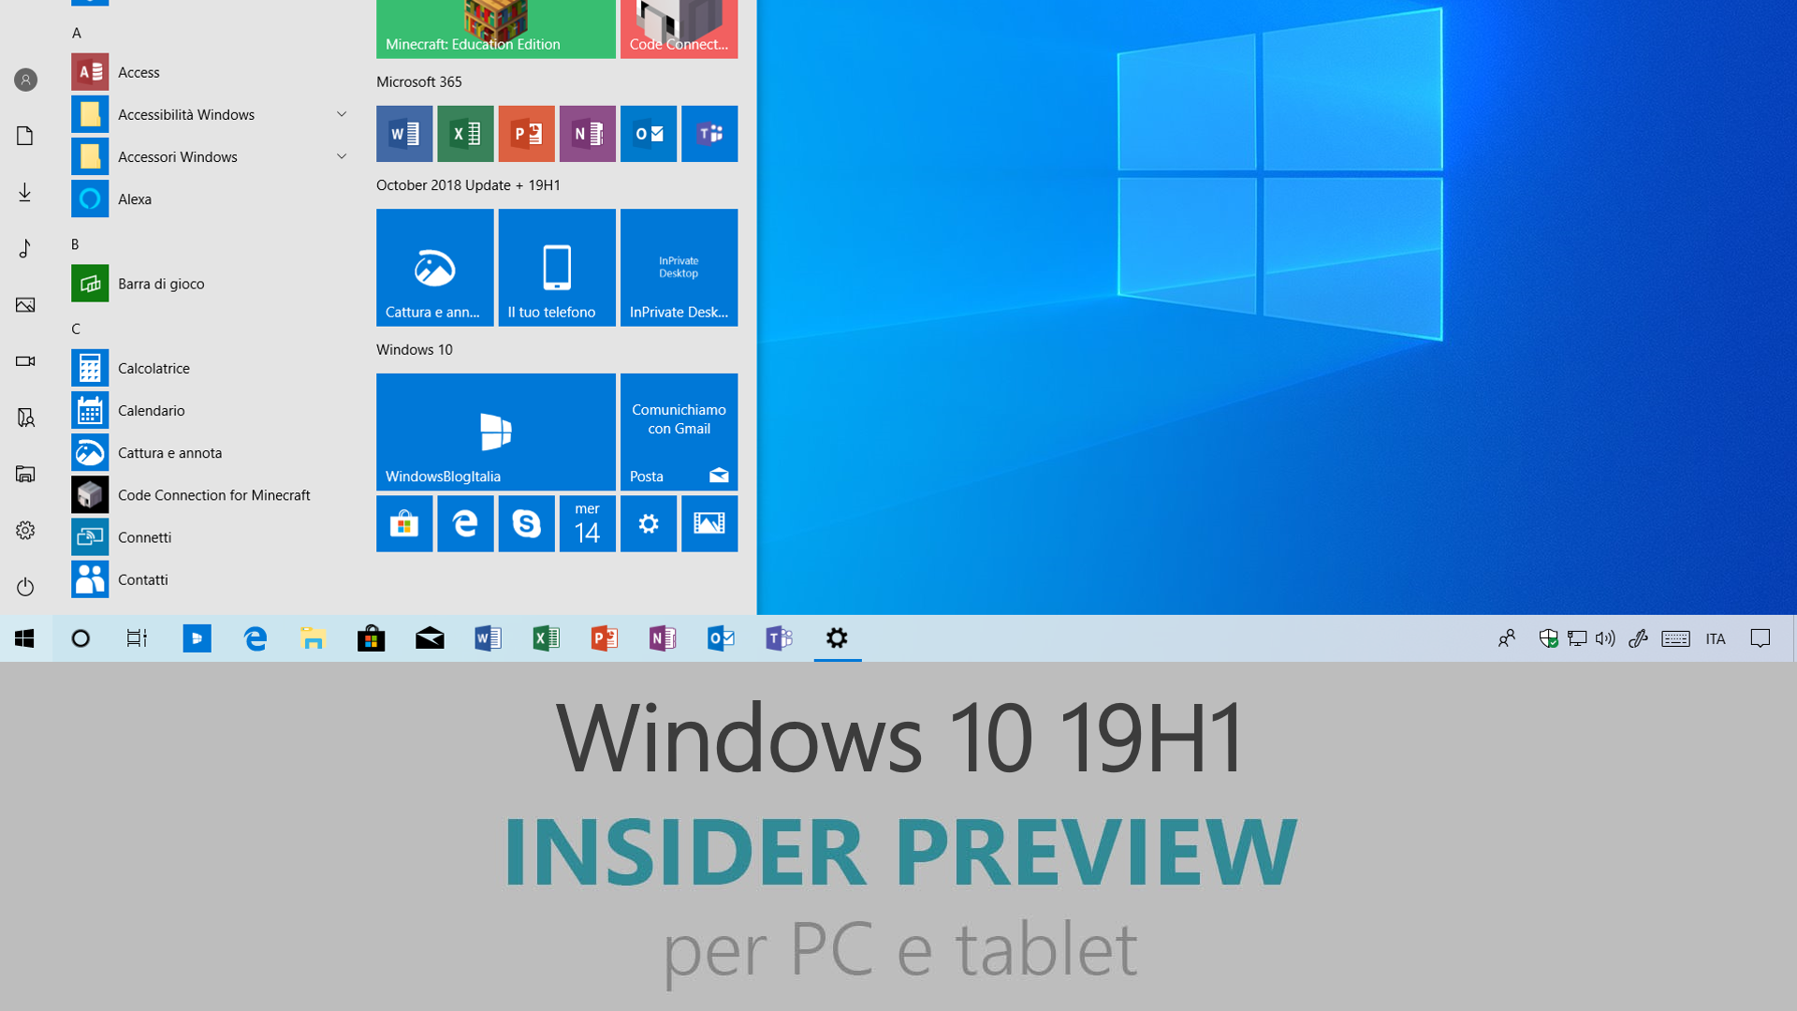Select Calendario from apps list
The image size is (1797, 1011).
tap(146, 410)
